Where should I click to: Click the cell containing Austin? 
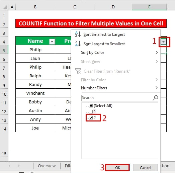35,110
